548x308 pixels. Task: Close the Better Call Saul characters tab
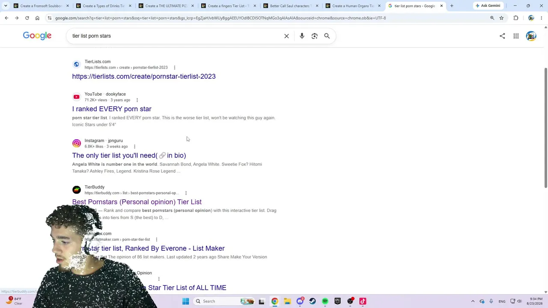coord(317,6)
